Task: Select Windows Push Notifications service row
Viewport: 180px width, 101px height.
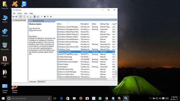Action: coord(86,39)
